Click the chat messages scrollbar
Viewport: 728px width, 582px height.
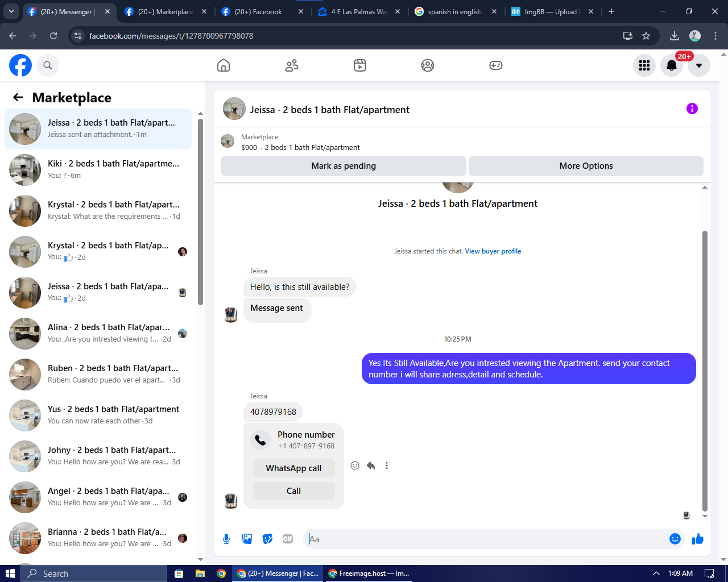(x=705, y=371)
